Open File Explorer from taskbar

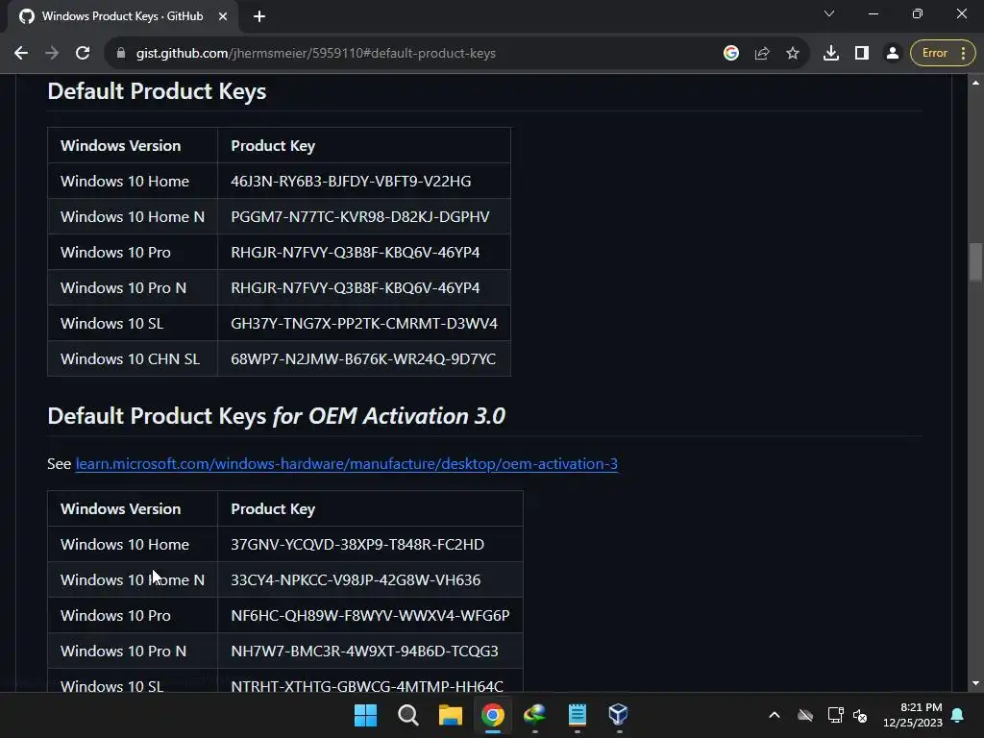pyautogui.click(x=450, y=715)
